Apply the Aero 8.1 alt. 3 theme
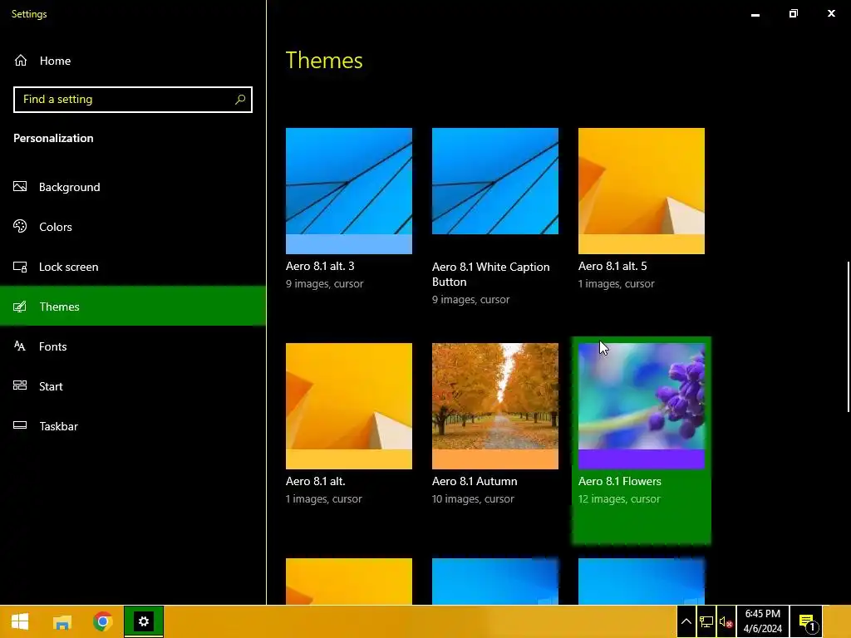 point(349,191)
